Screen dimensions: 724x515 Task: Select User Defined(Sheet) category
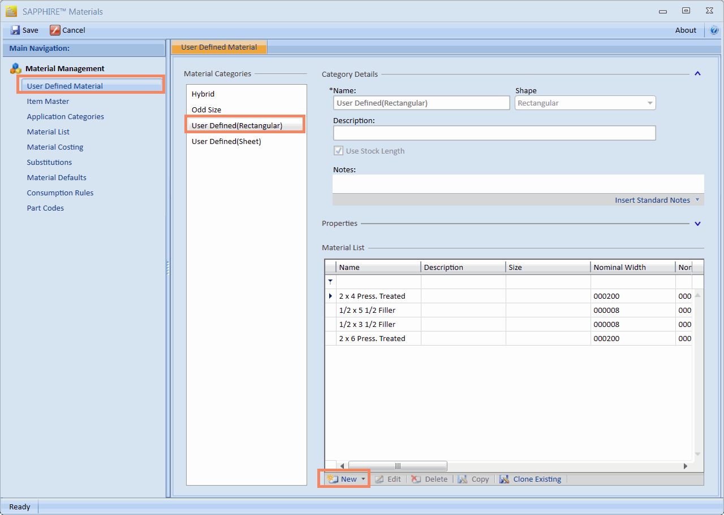click(246, 141)
